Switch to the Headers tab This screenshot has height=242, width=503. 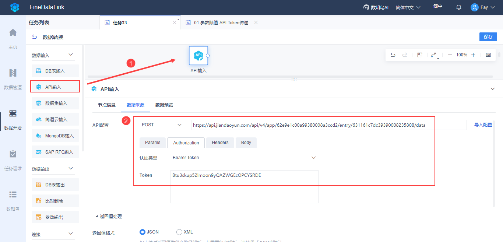(x=220, y=143)
